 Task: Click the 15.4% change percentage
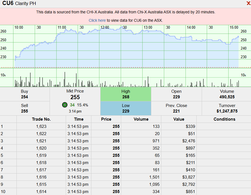click(82, 105)
